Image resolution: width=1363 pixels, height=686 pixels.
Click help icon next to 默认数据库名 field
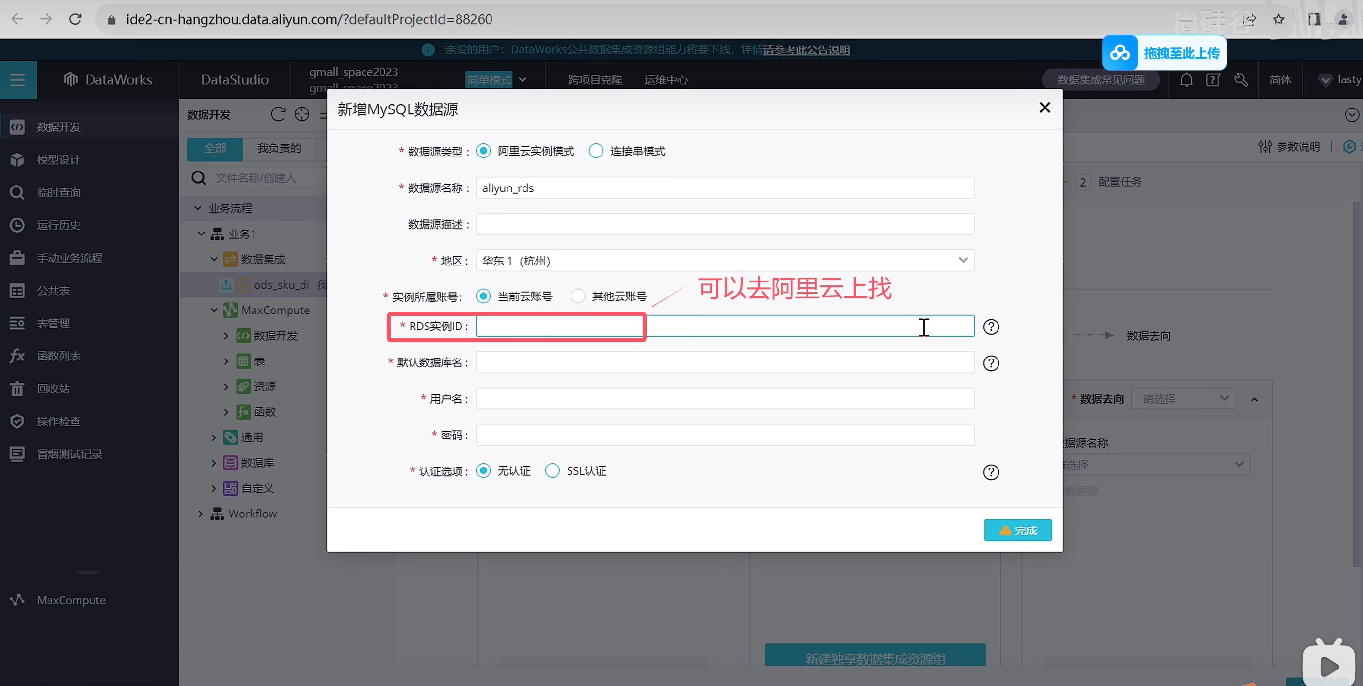pyautogui.click(x=991, y=363)
